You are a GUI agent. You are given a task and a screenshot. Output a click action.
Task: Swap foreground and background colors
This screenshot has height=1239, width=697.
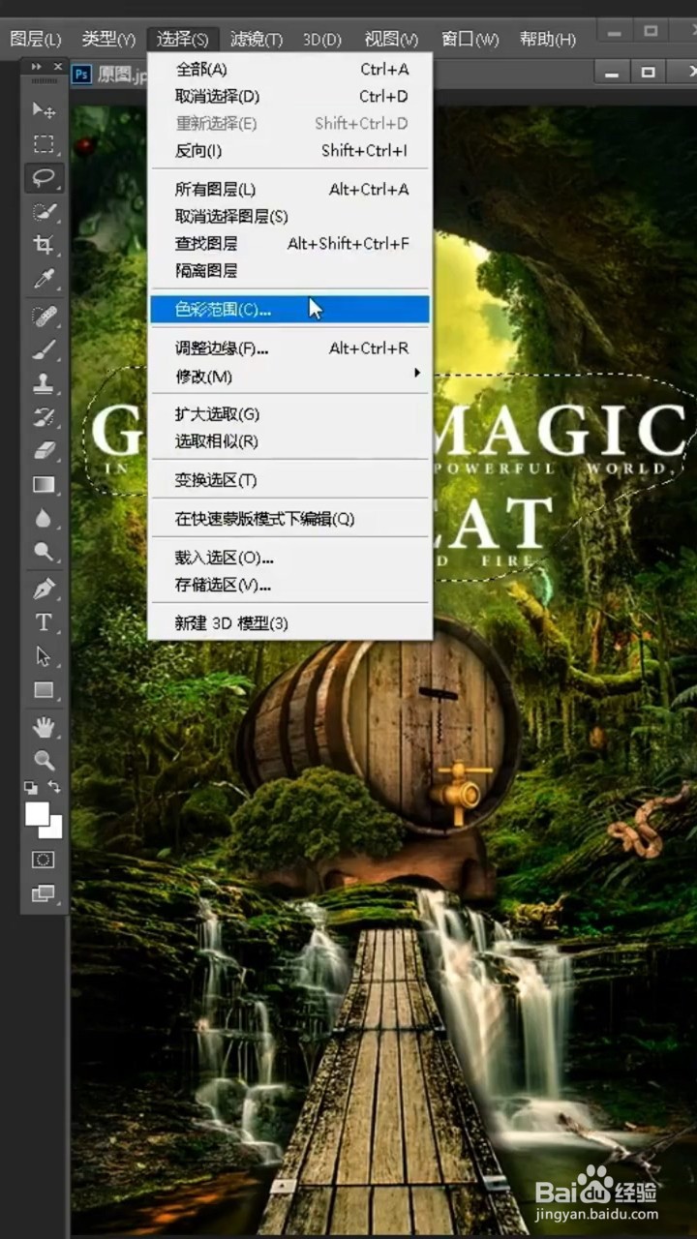[54, 789]
